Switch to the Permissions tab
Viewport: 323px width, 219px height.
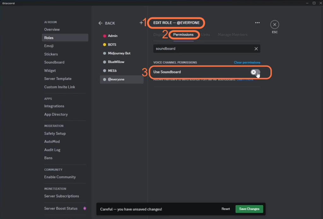(183, 35)
